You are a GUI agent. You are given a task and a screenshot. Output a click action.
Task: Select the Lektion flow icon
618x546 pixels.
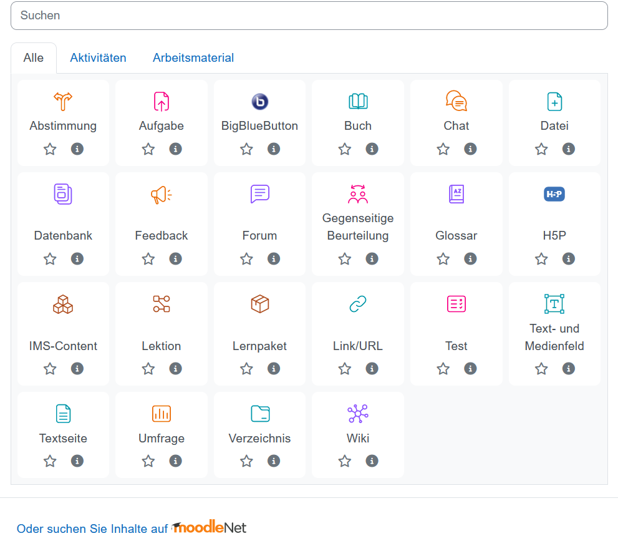(161, 304)
